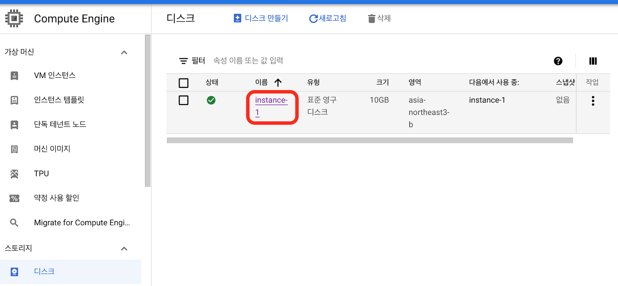618x286 pixels.
Task: Click the filter lines icon
Action: point(184,61)
